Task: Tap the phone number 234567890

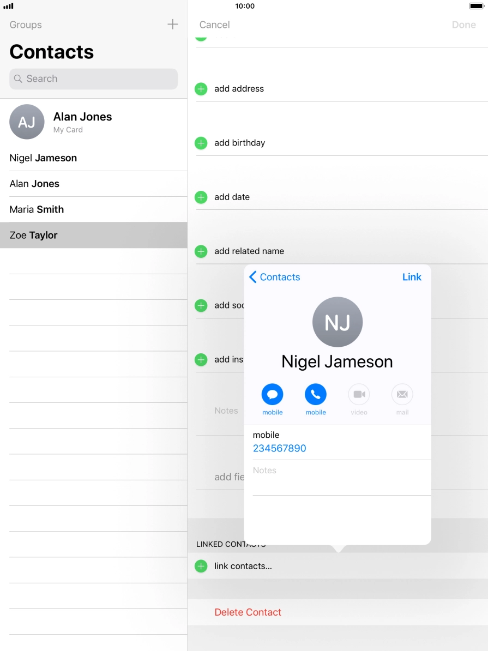Action: [279, 448]
